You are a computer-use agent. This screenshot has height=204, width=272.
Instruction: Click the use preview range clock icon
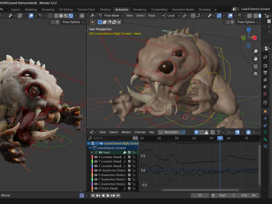(213, 195)
